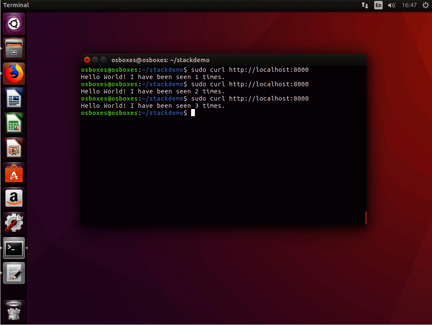
Task: Open the 16:47 clock calendar menu
Action: pyautogui.click(x=409, y=5)
